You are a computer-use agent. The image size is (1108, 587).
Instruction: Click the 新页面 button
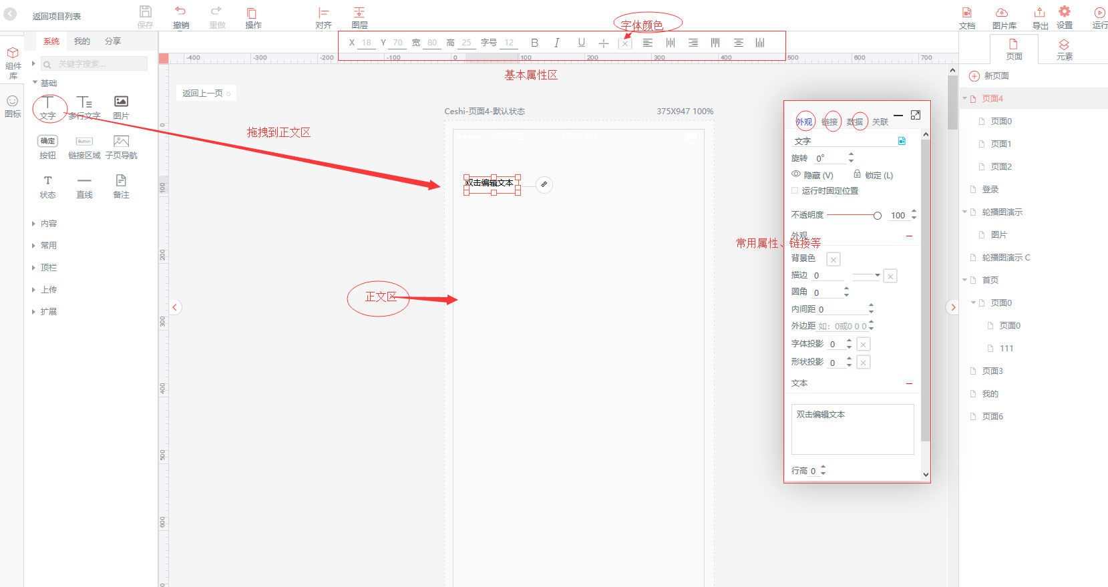[989, 76]
